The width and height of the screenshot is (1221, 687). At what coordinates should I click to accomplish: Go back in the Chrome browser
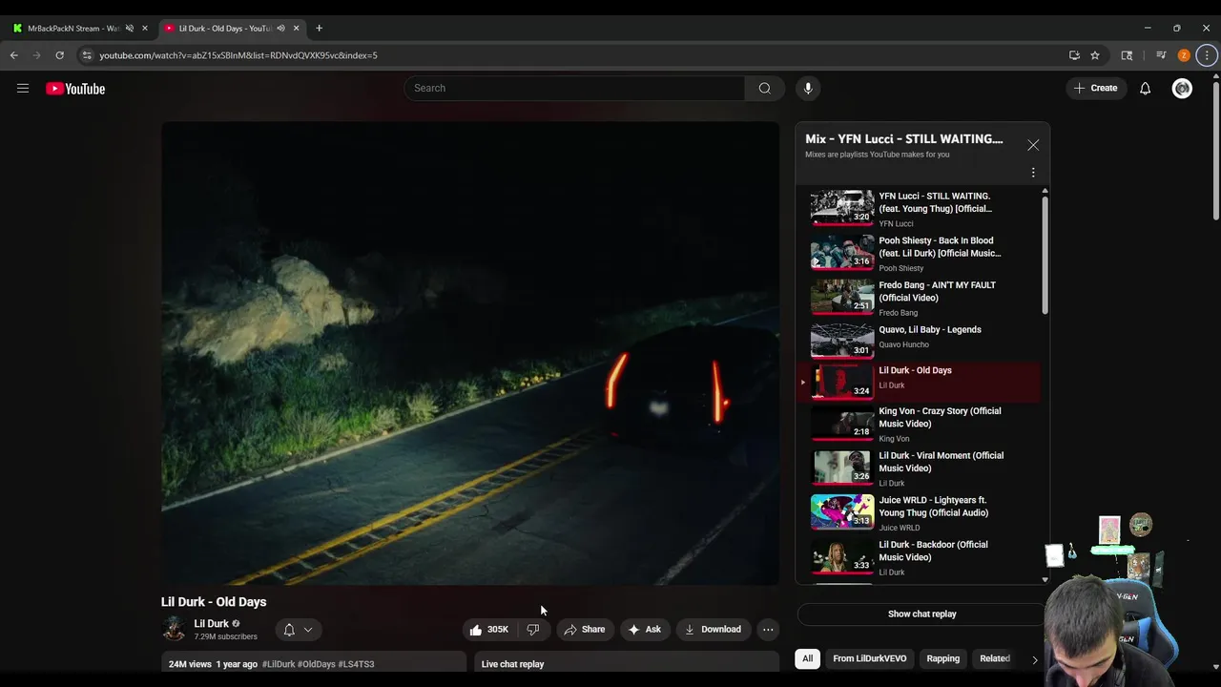click(14, 55)
